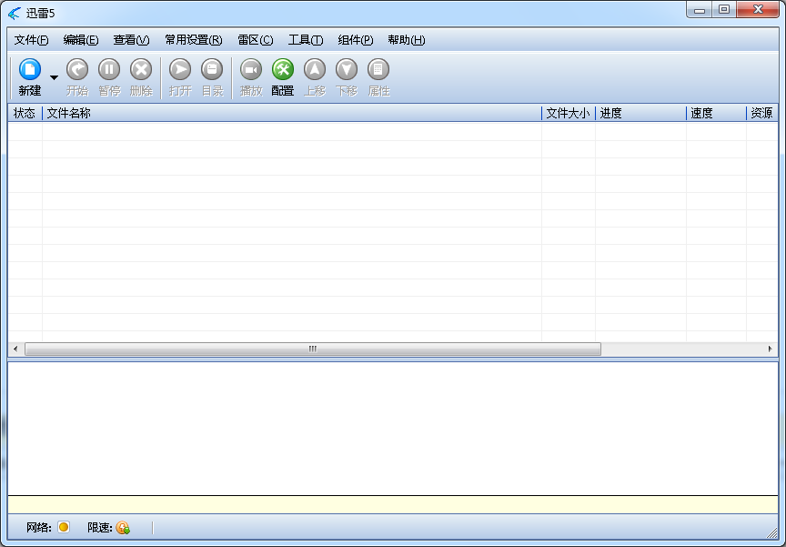786x547 pixels.
Task: Open the 文件(F) menu
Action: (x=31, y=40)
